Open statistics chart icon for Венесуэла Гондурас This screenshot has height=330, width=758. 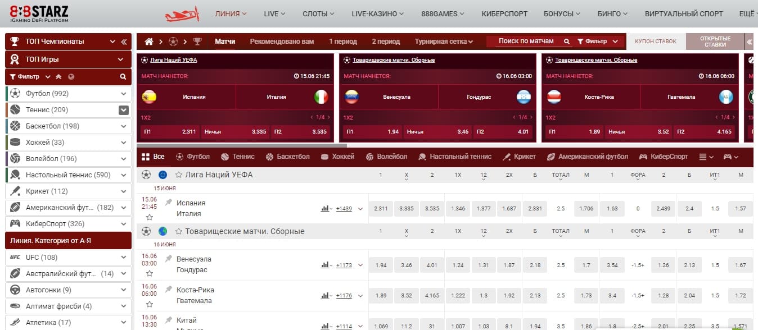[326, 265]
